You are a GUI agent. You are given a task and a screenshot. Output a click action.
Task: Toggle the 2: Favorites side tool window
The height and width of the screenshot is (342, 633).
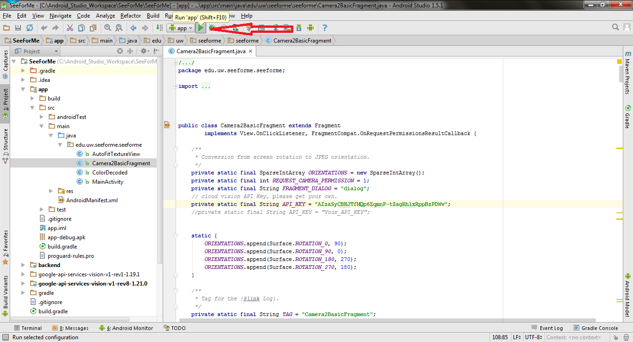tap(5, 247)
